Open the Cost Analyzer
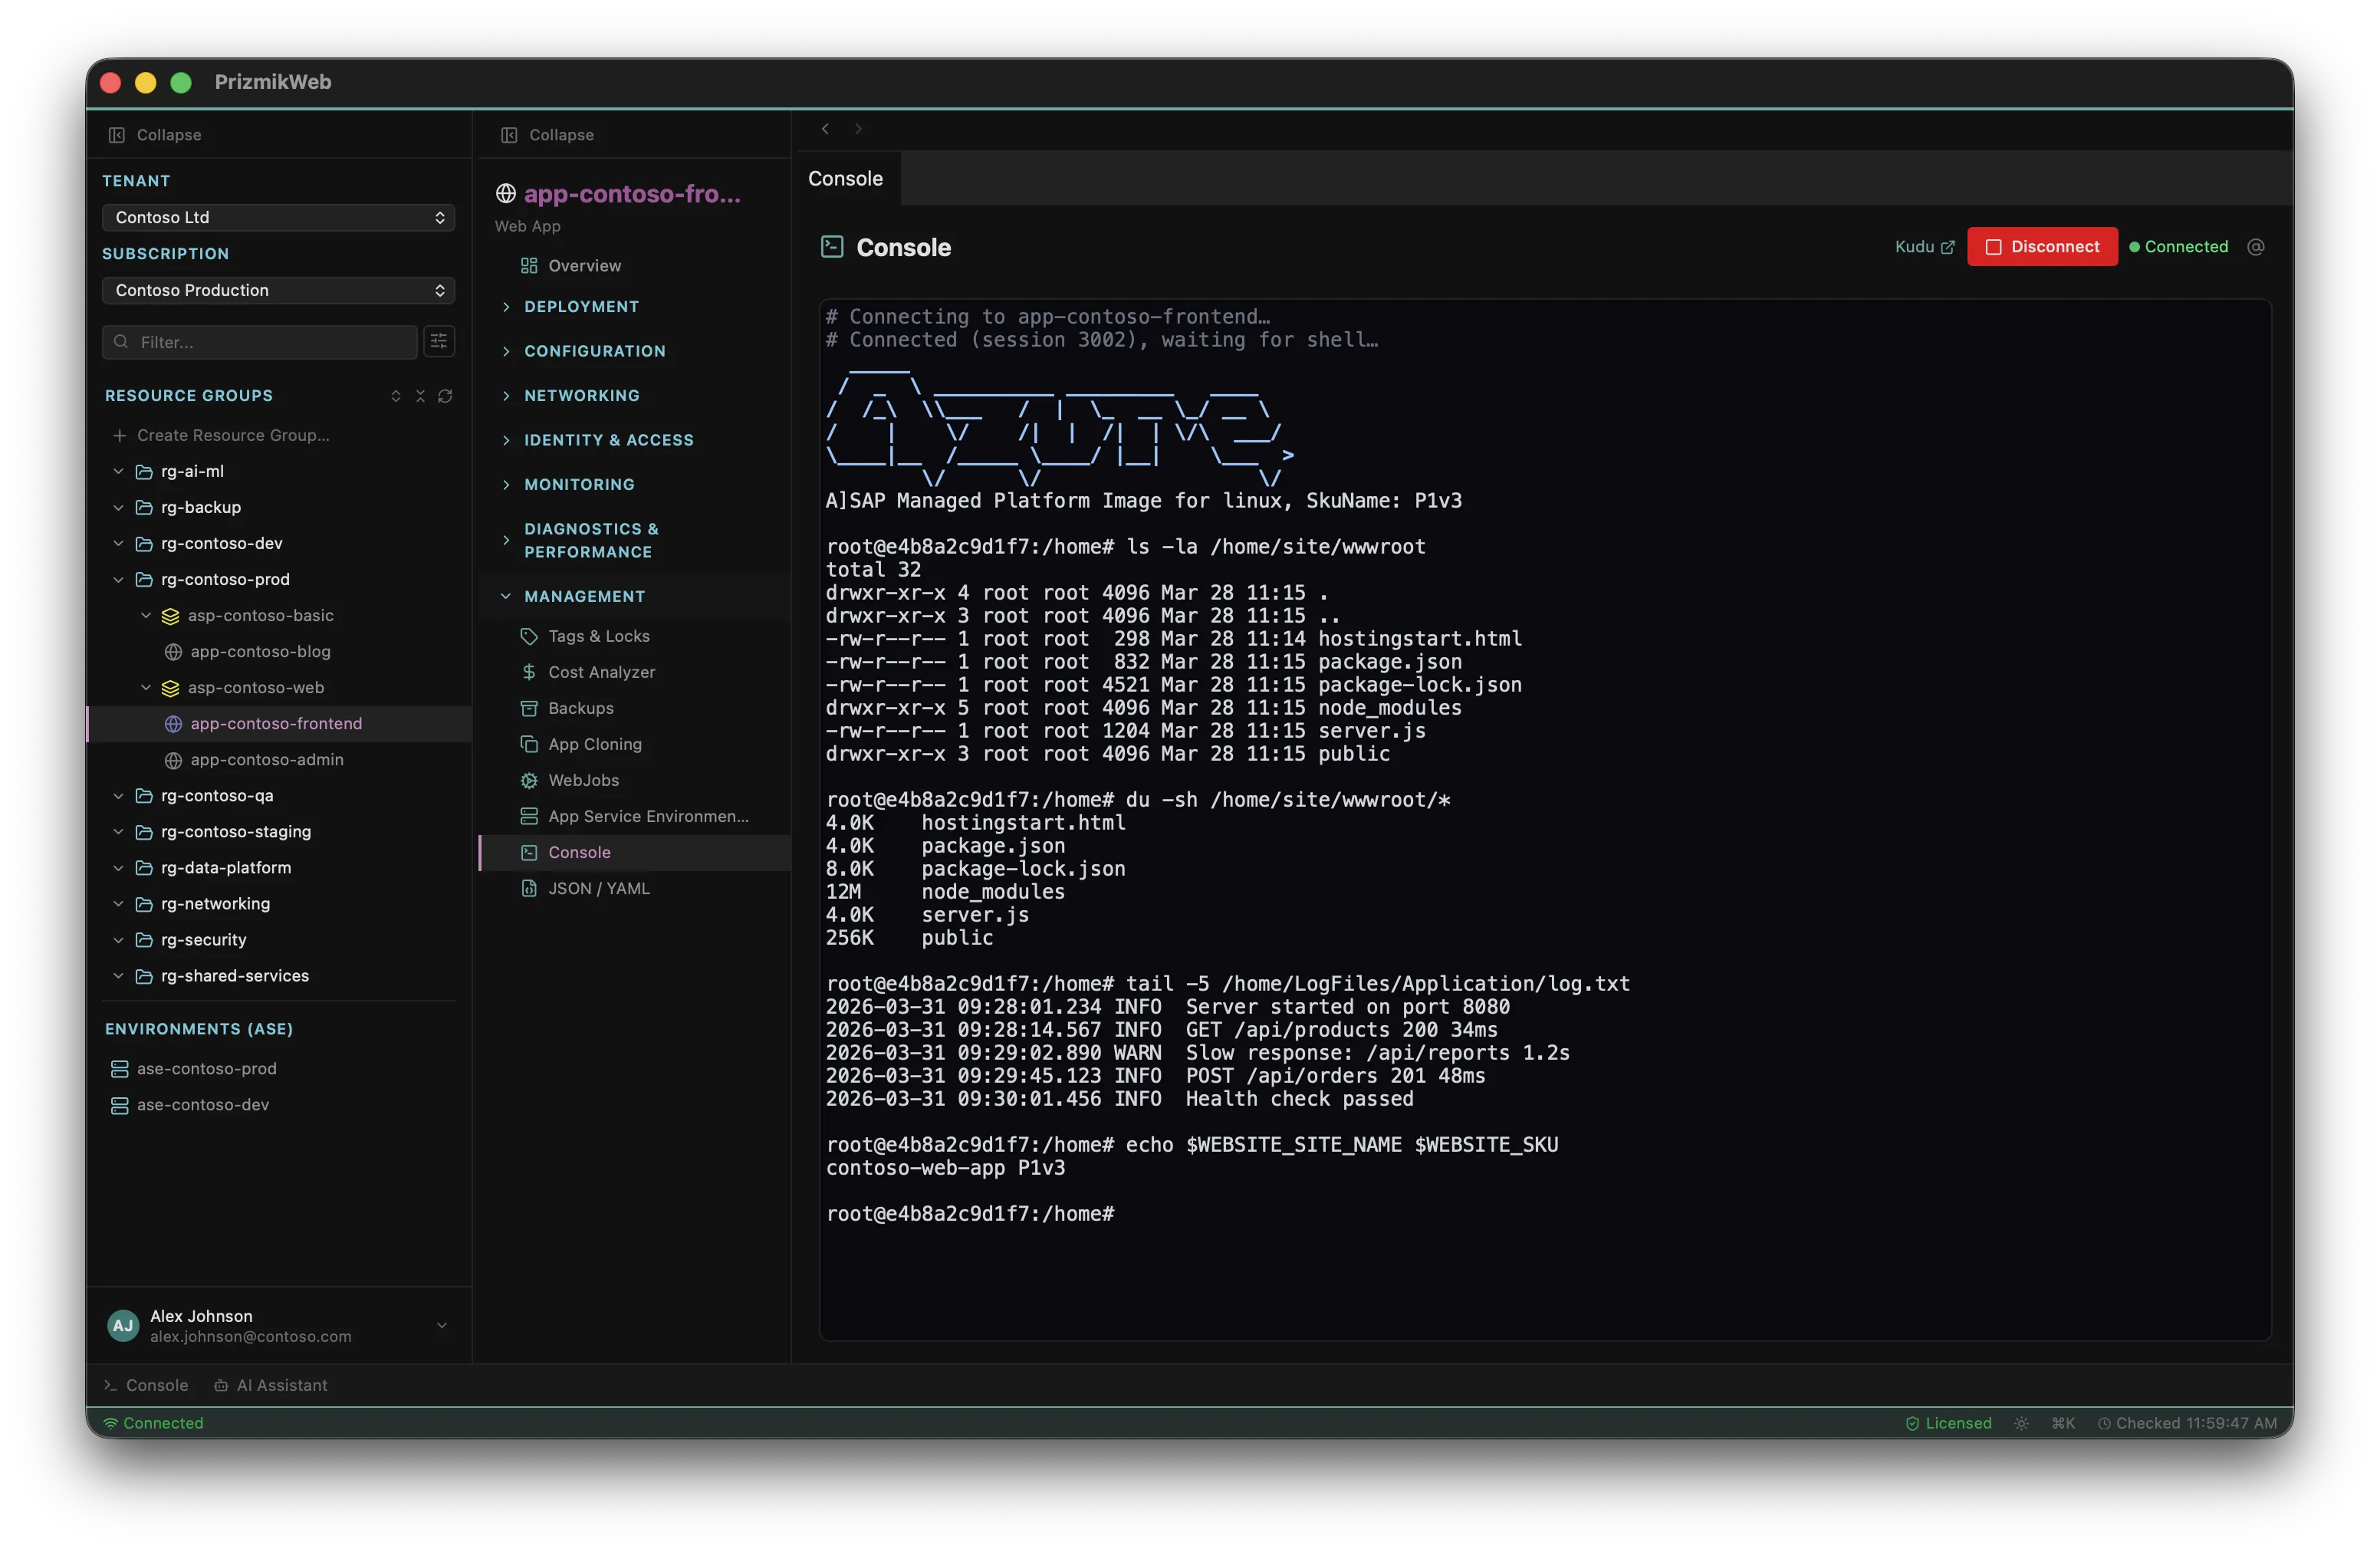The width and height of the screenshot is (2380, 1552). click(601, 672)
